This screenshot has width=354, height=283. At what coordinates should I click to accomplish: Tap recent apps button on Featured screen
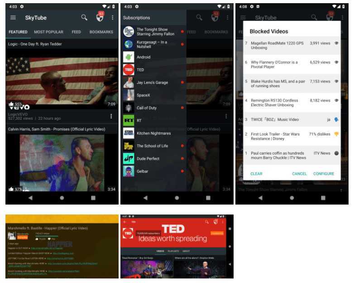93,198
